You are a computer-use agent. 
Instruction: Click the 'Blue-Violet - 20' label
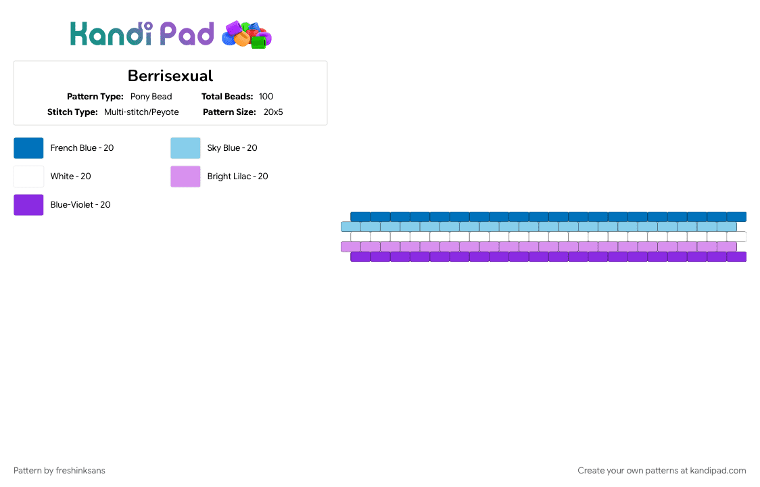tap(80, 205)
